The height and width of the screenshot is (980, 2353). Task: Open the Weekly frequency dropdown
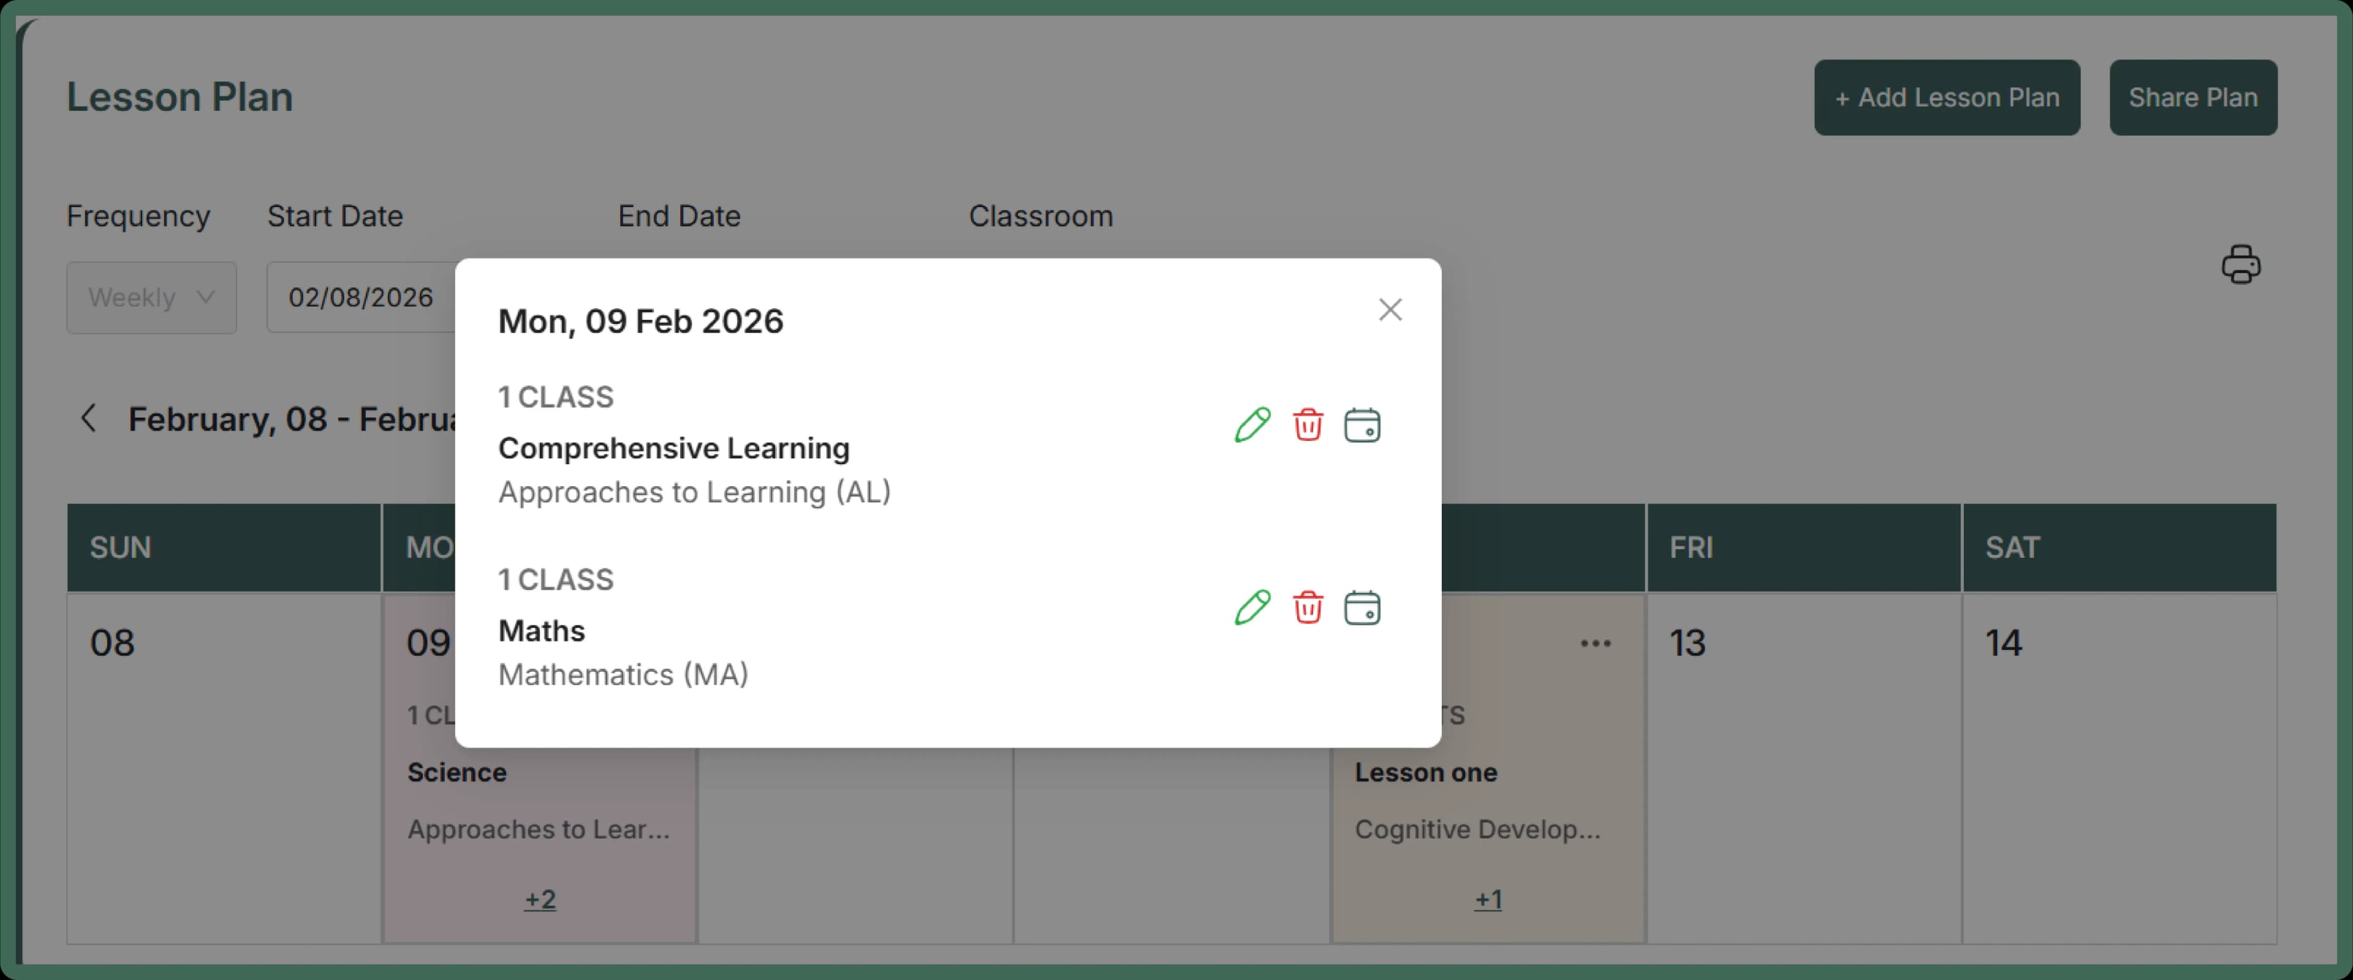point(151,297)
